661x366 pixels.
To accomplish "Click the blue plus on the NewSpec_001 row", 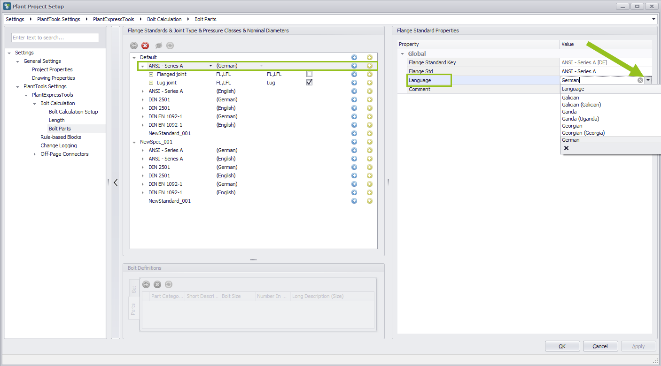I will click(x=354, y=142).
